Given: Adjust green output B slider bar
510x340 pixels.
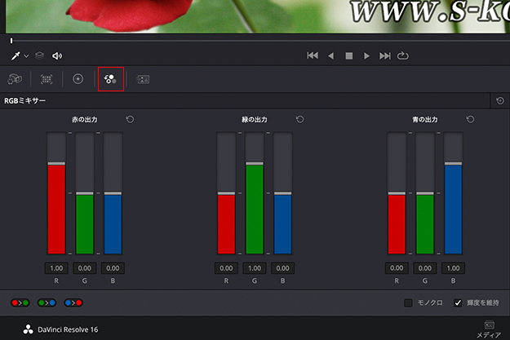Looking at the screenshot, I should point(282,193).
